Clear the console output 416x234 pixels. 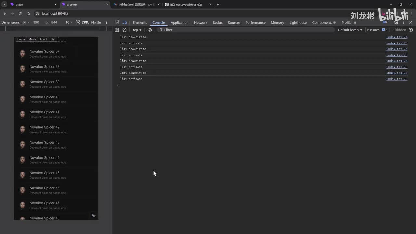(124, 30)
